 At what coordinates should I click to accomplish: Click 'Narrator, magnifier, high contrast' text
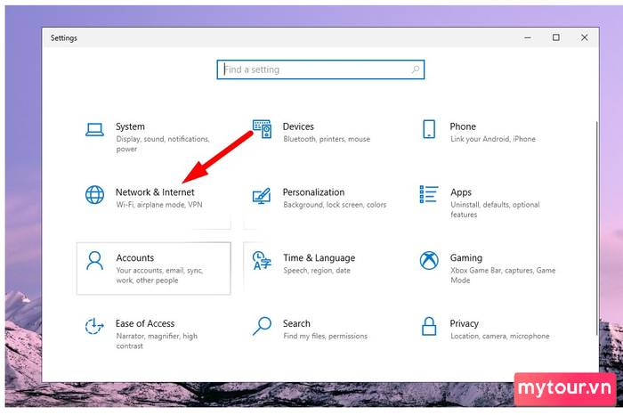tap(157, 341)
